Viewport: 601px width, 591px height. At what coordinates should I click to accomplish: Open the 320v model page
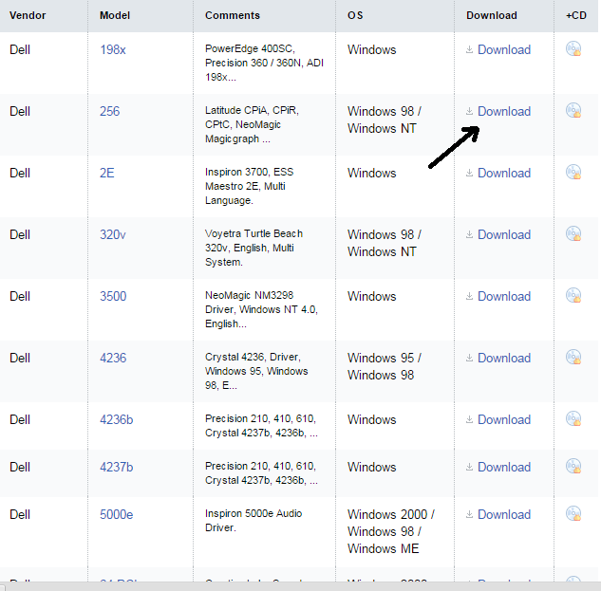tap(113, 234)
